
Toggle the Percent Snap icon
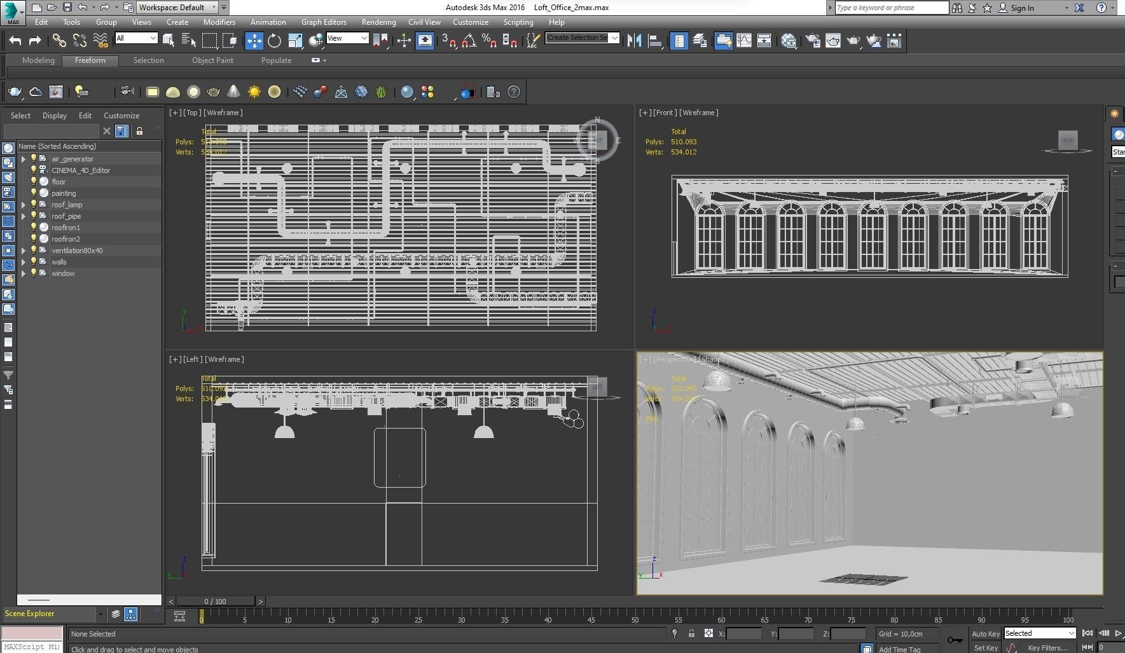coord(489,41)
